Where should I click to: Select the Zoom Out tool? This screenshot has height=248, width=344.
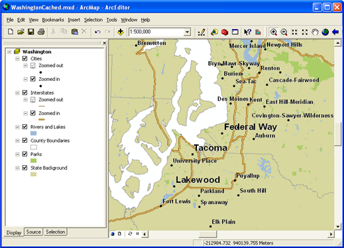coord(284,32)
